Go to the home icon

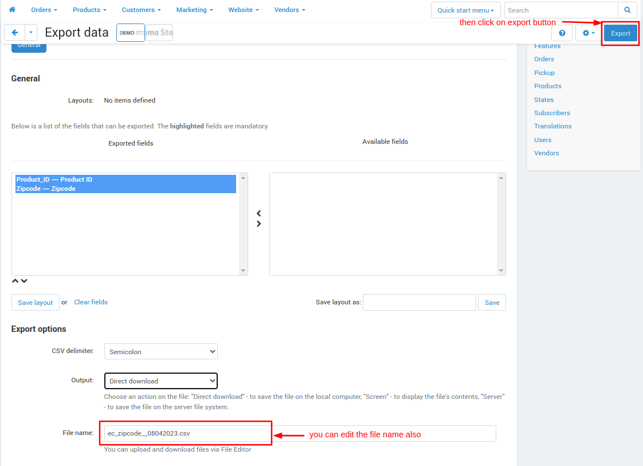pos(12,10)
